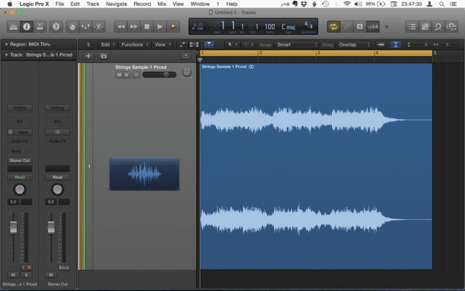The image size is (465, 291).
Task: Click the Input button on channel strip
Action: [x=23, y=132]
